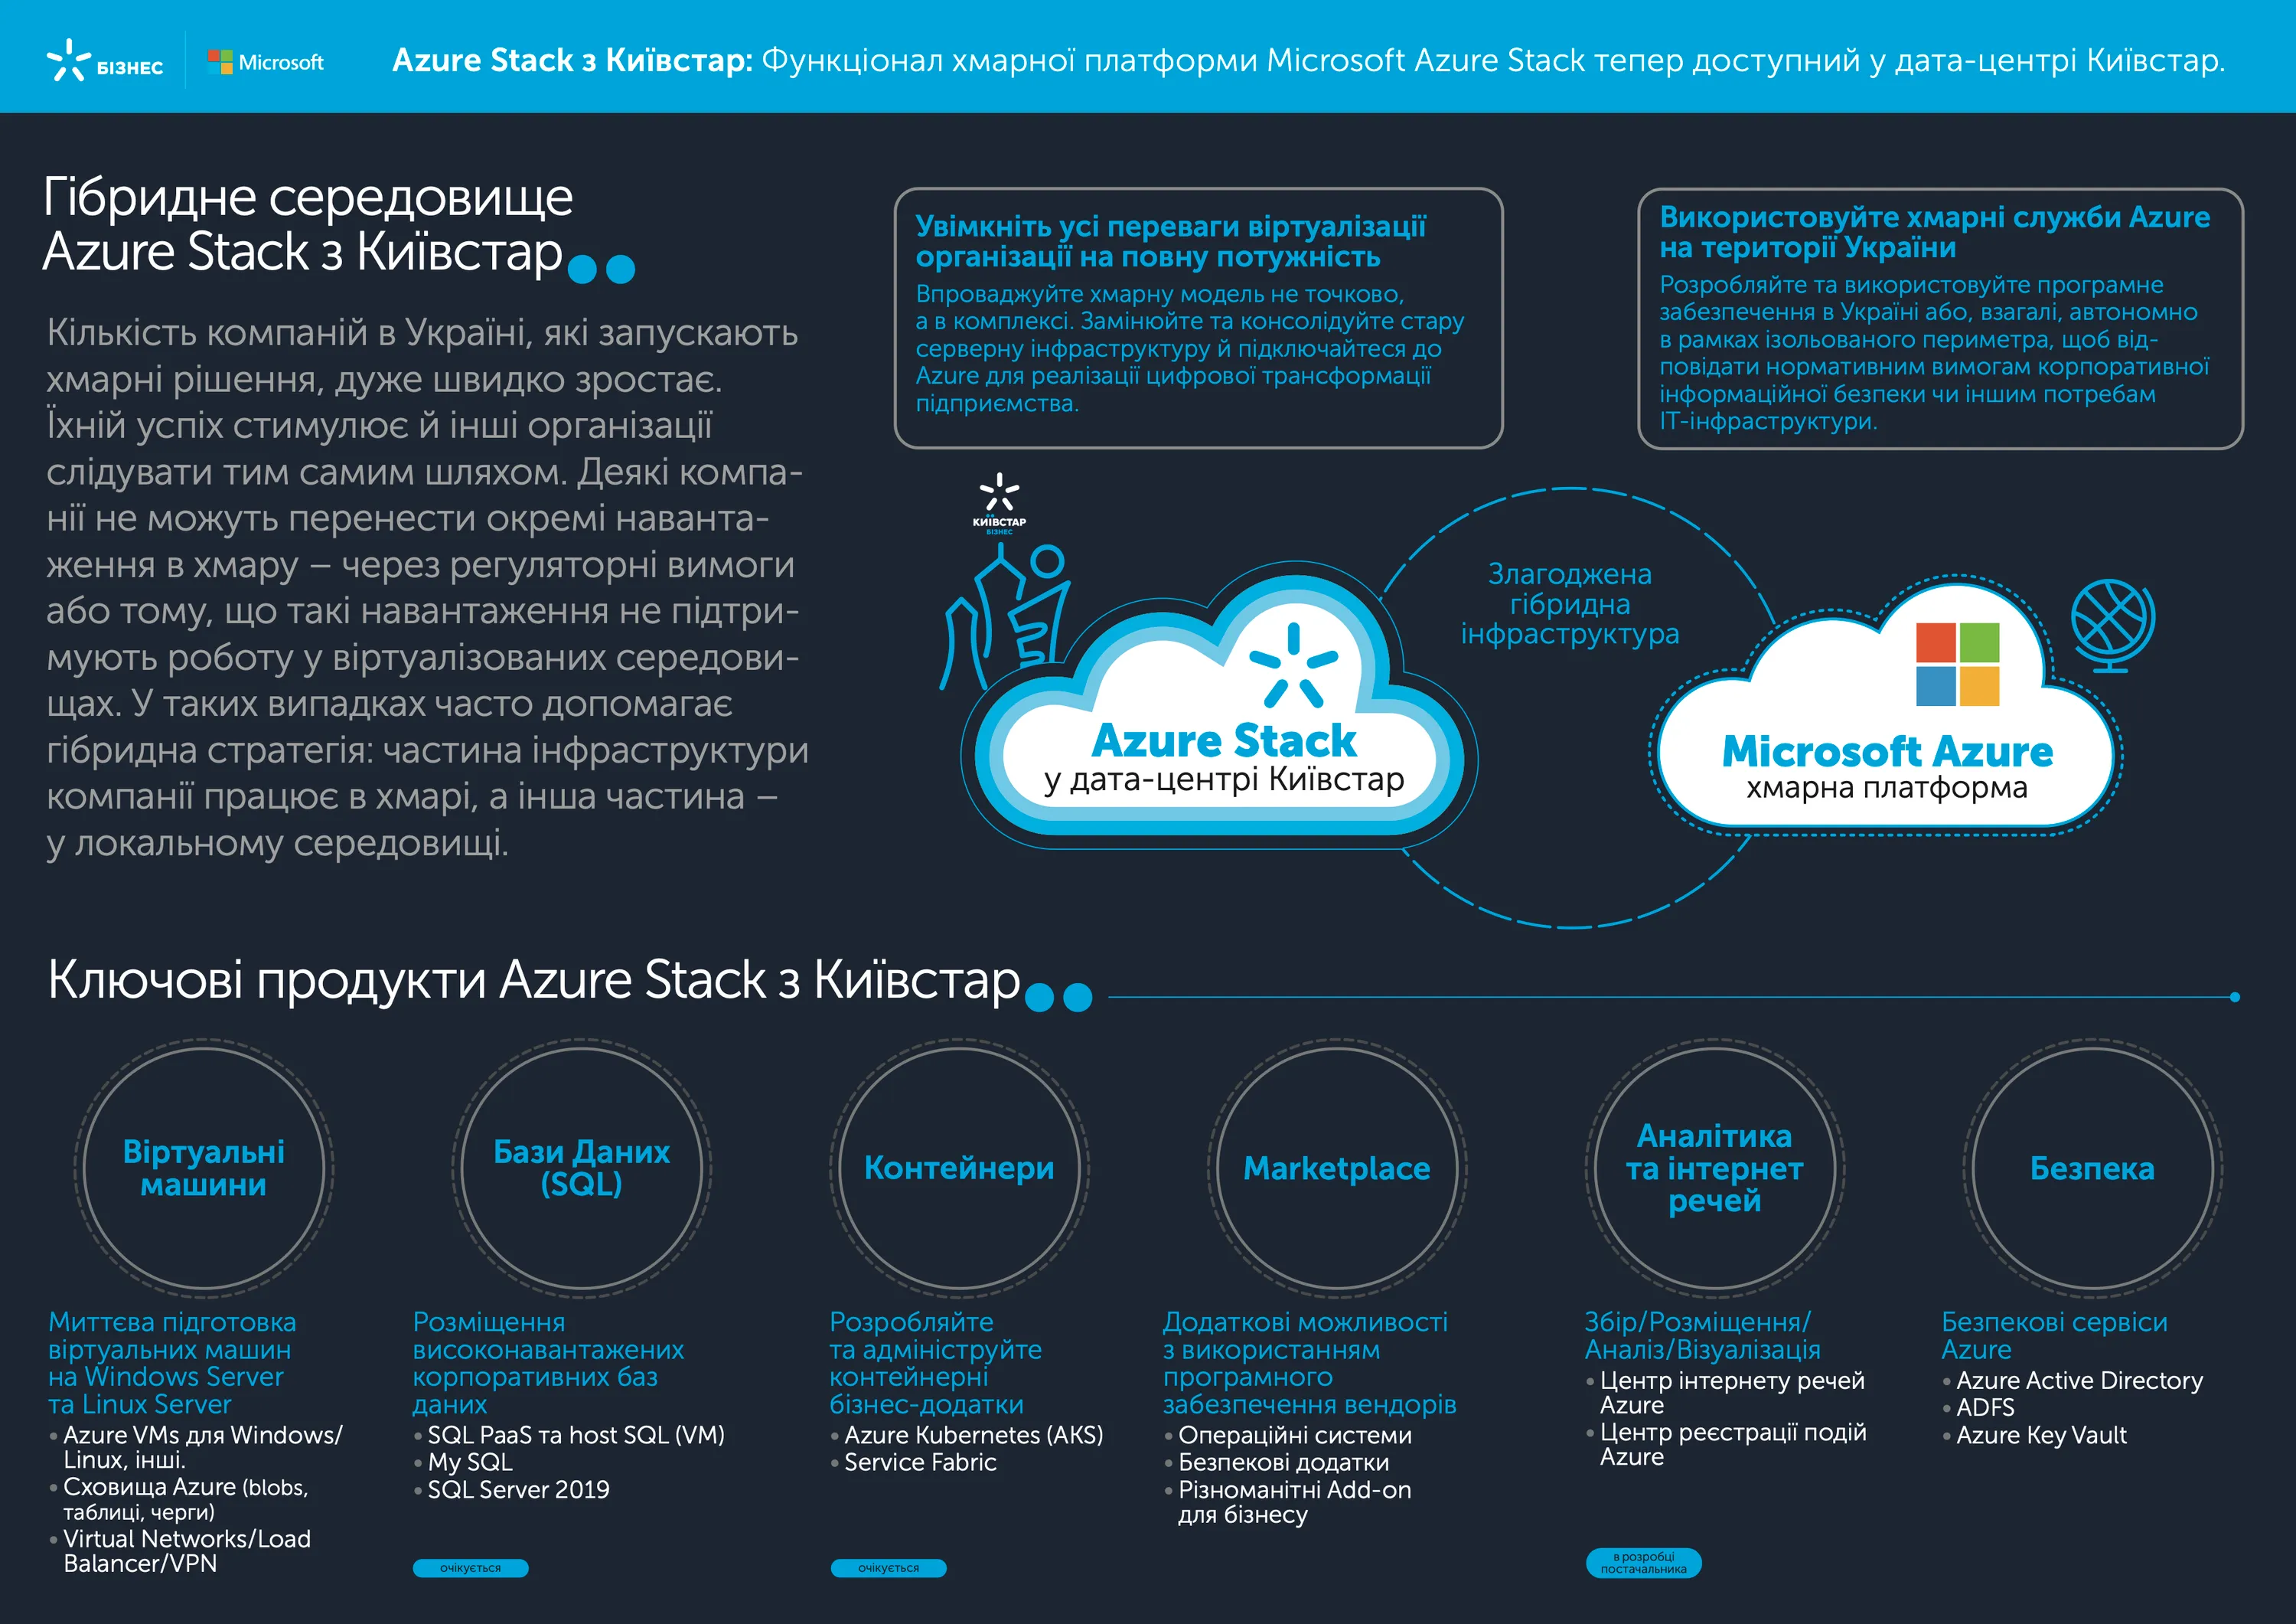Click the очікується badge under SQL column
Image resolution: width=2296 pixels, height=1624 pixels.
click(470, 1568)
